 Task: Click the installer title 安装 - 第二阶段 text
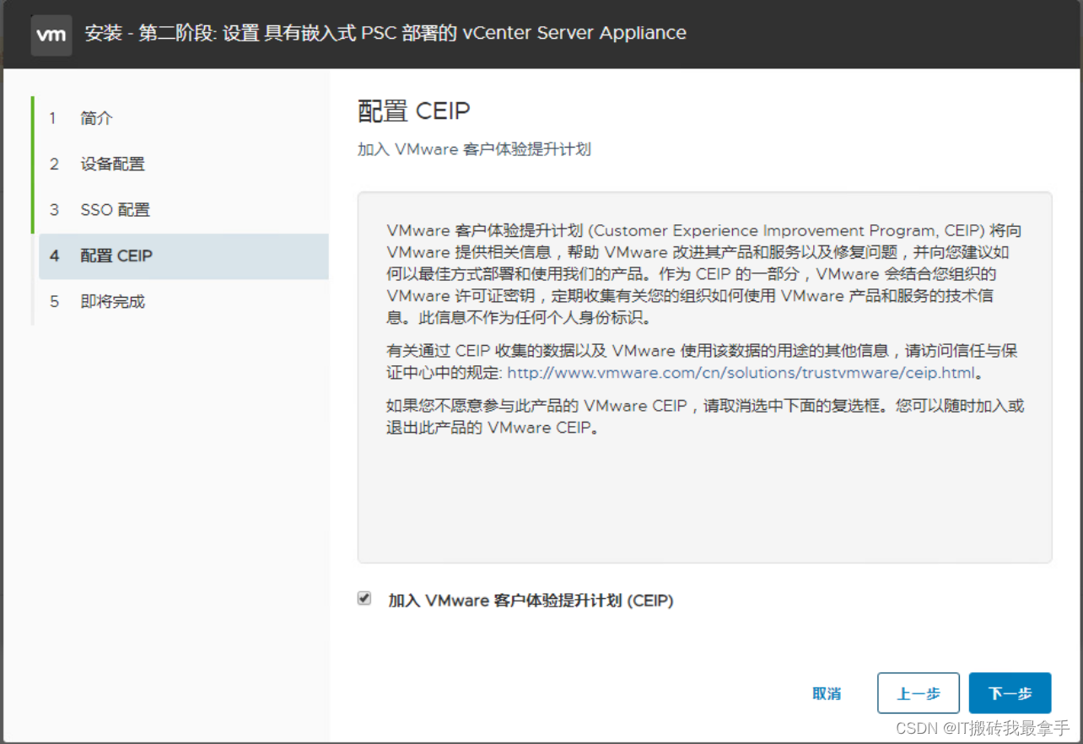click(385, 34)
